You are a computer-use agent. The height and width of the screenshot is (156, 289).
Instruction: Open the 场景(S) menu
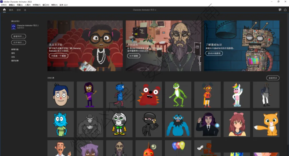pos(20,5)
